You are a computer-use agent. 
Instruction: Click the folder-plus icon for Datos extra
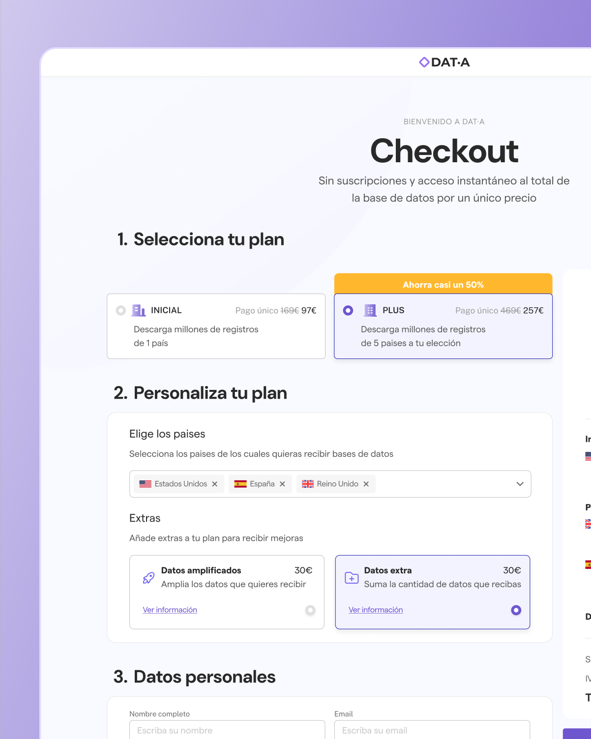click(x=352, y=578)
